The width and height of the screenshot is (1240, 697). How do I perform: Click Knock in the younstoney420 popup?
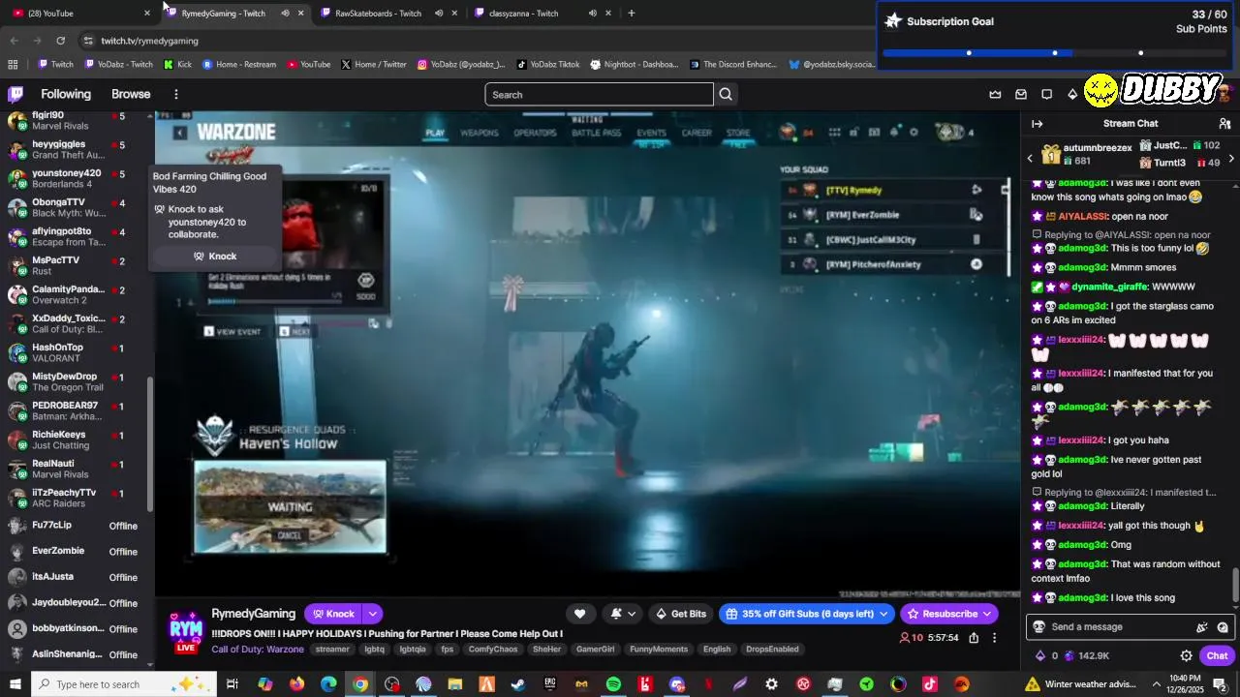[x=215, y=257]
